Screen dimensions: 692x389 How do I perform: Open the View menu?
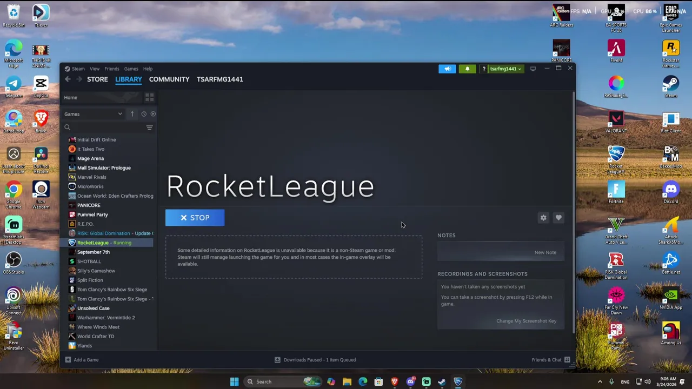tap(95, 69)
